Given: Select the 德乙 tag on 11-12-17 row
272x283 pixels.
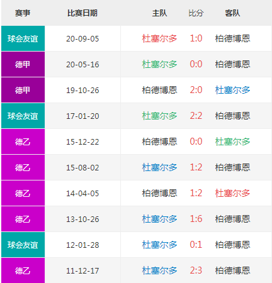Looking at the screenshot, I should coord(23,270).
